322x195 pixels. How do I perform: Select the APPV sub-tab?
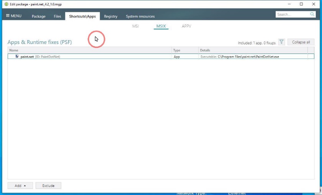[186, 26]
